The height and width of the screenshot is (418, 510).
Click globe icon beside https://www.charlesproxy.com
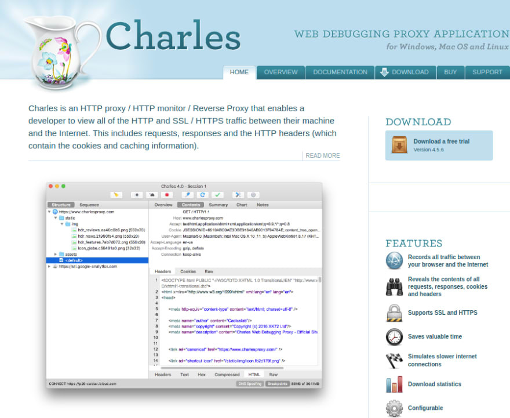(55, 212)
